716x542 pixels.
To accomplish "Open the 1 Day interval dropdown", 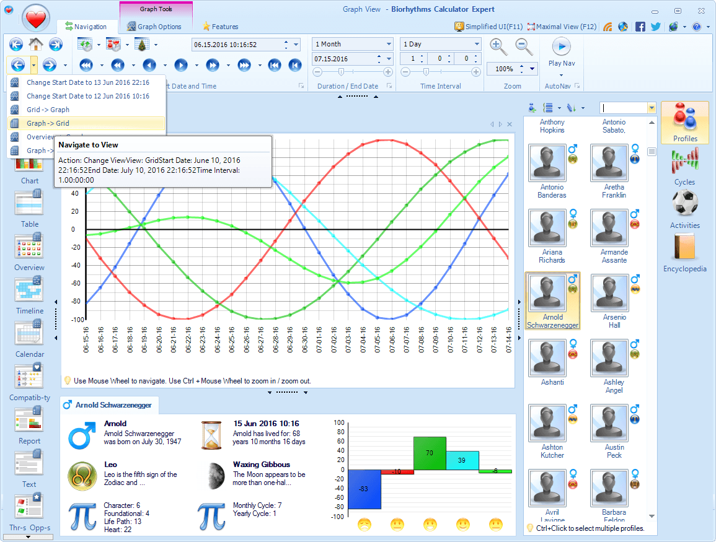I will tap(477, 44).
